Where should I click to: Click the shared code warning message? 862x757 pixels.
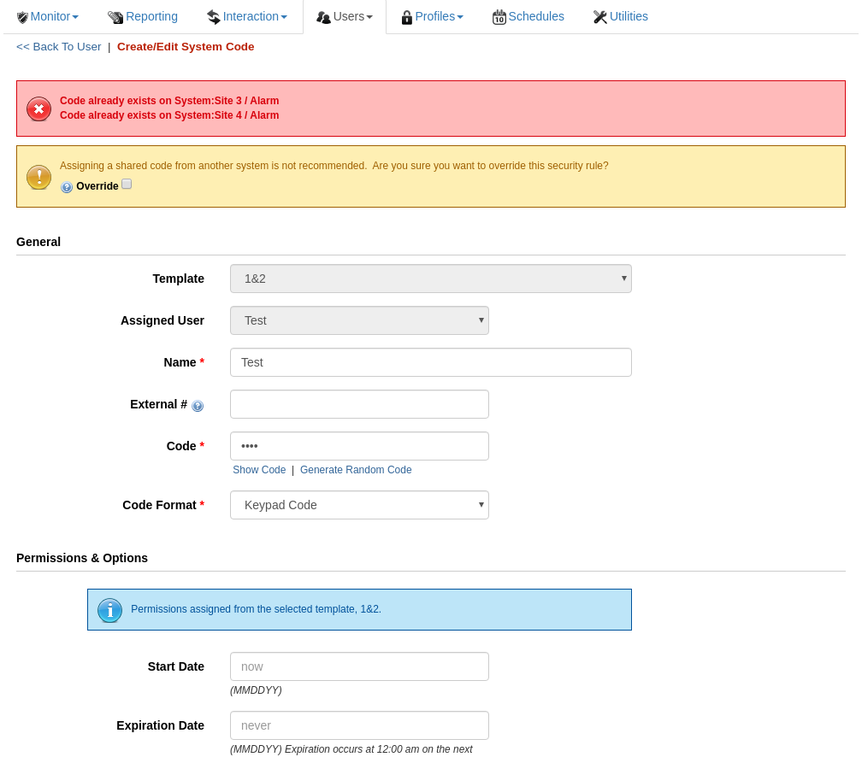[x=334, y=166]
